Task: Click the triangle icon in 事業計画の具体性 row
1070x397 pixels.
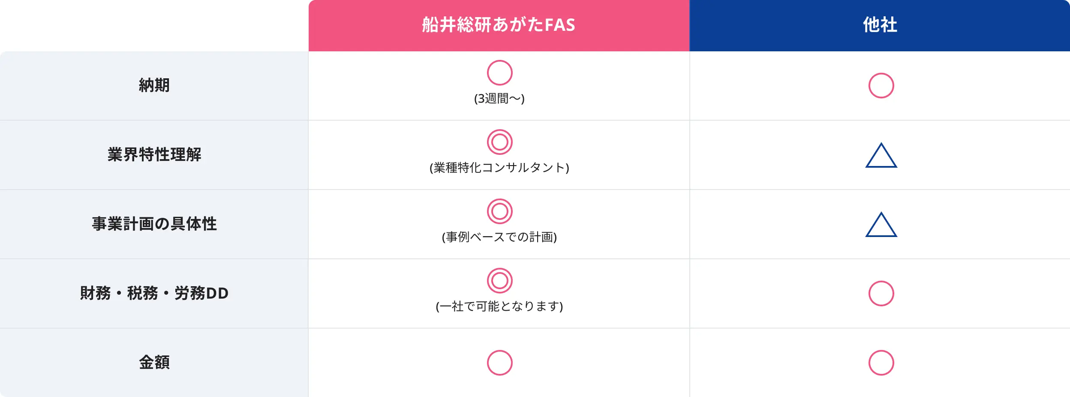Action: point(881,225)
